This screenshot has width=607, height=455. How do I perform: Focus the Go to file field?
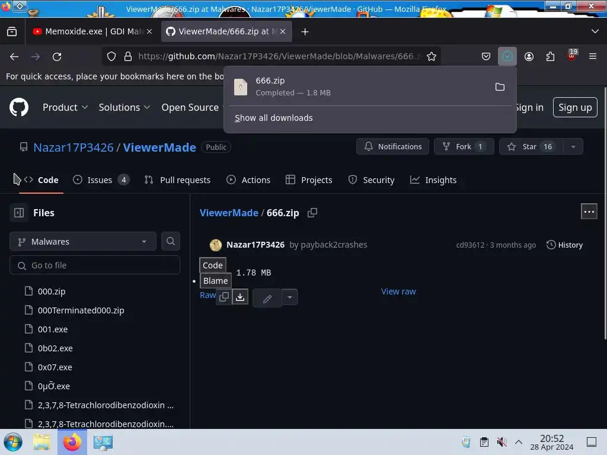(x=95, y=265)
